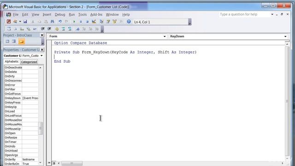The image size is (295, 166).
Task: Click the Comment Block icon
Action: coord(64,29)
